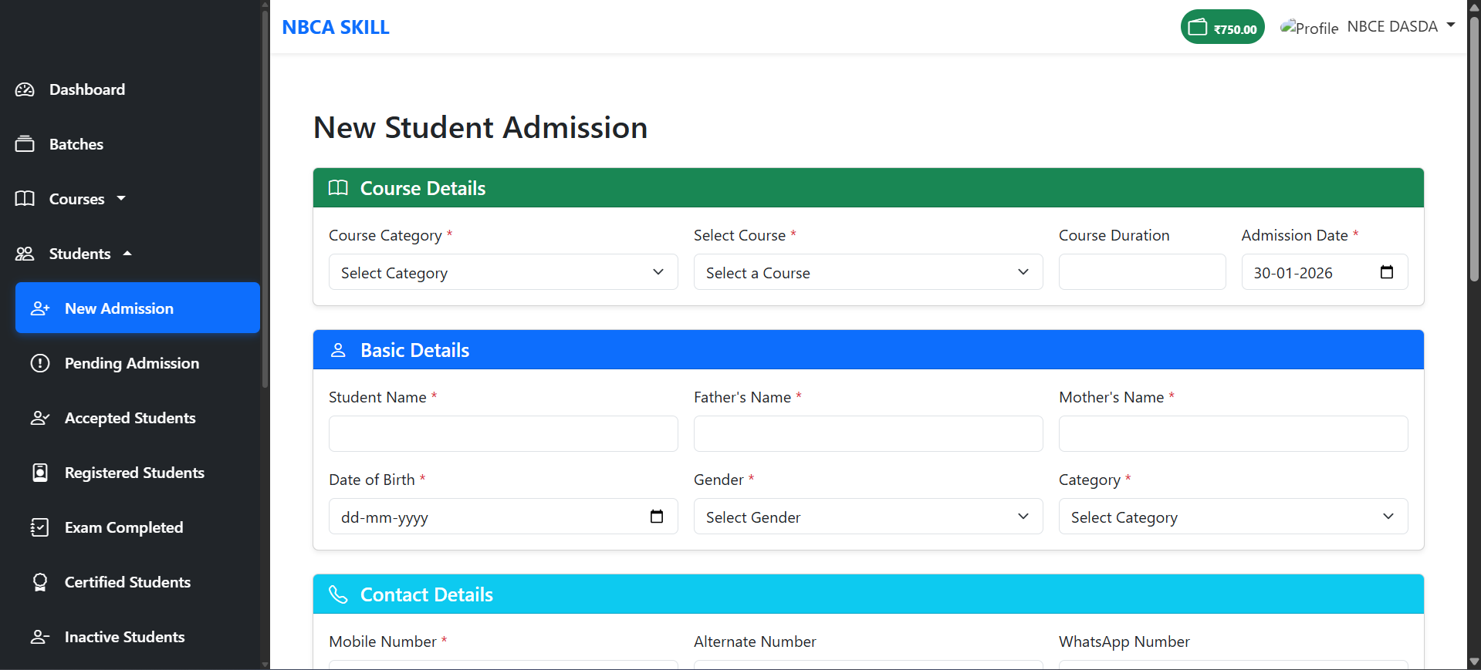Viewport: 1481px width, 670px height.
Task: Click the 'Contact Details' section title
Action: coord(427,594)
